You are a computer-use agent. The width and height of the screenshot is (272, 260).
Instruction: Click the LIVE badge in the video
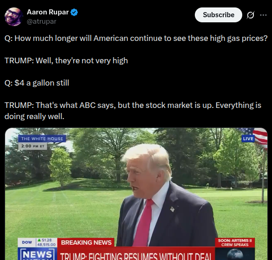[x=248, y=139]
